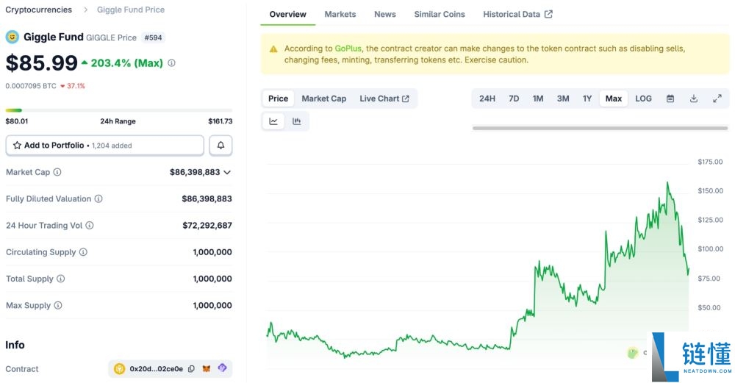Switch chart to Market Cap view
The width and height of the screenshot is (735, 383).
tap(324, 99)
